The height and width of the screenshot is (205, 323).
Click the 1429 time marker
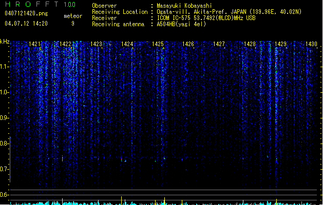pos(280,44)
